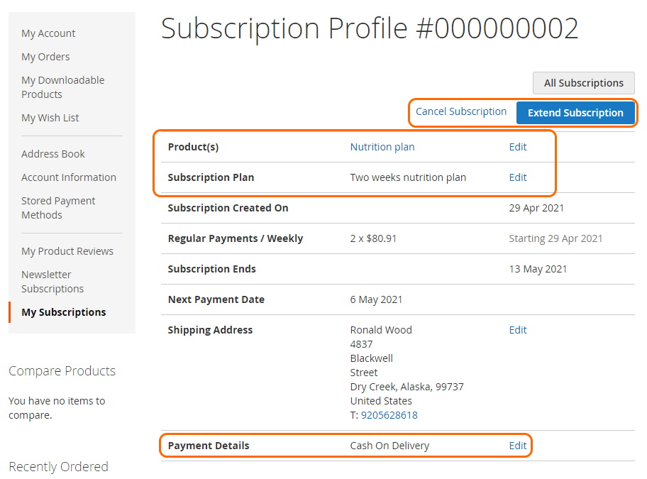Open the All Subscriptions button

(583, 83)
